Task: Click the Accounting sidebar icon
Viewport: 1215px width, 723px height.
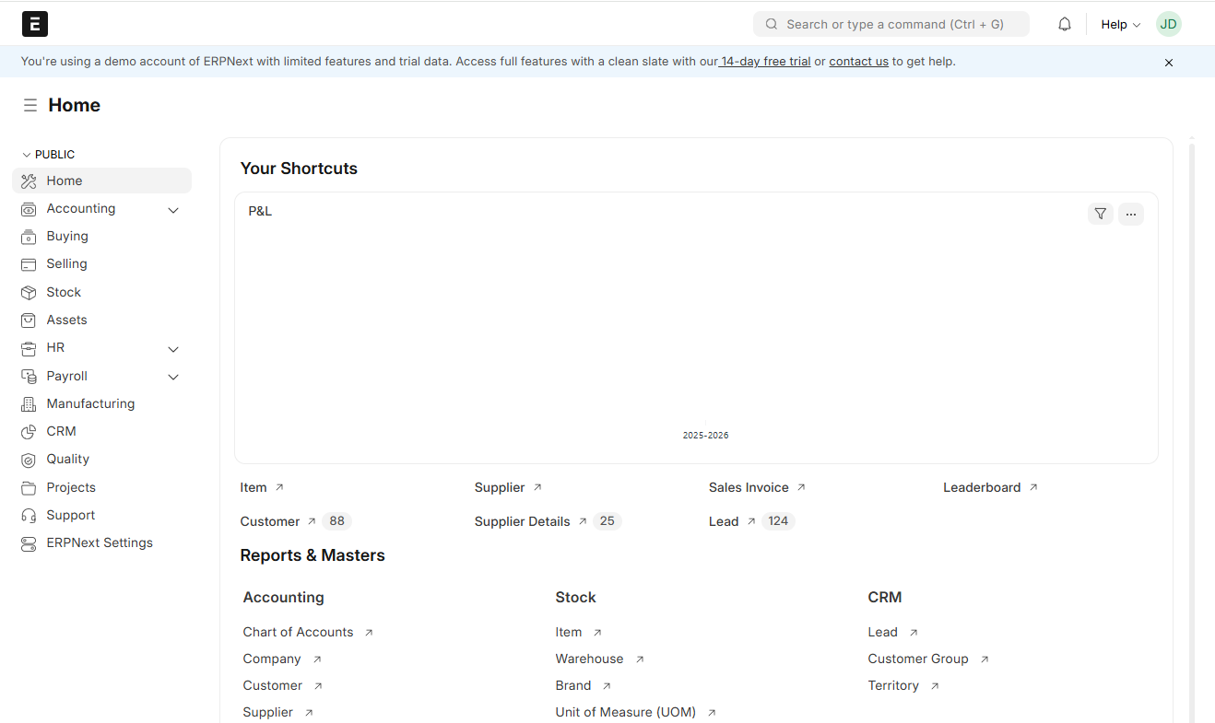Action: [29, 209]
